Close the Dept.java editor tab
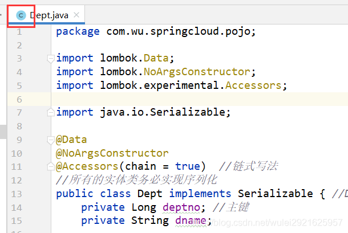This screenshot has width=348, height=233. point(77,15)
